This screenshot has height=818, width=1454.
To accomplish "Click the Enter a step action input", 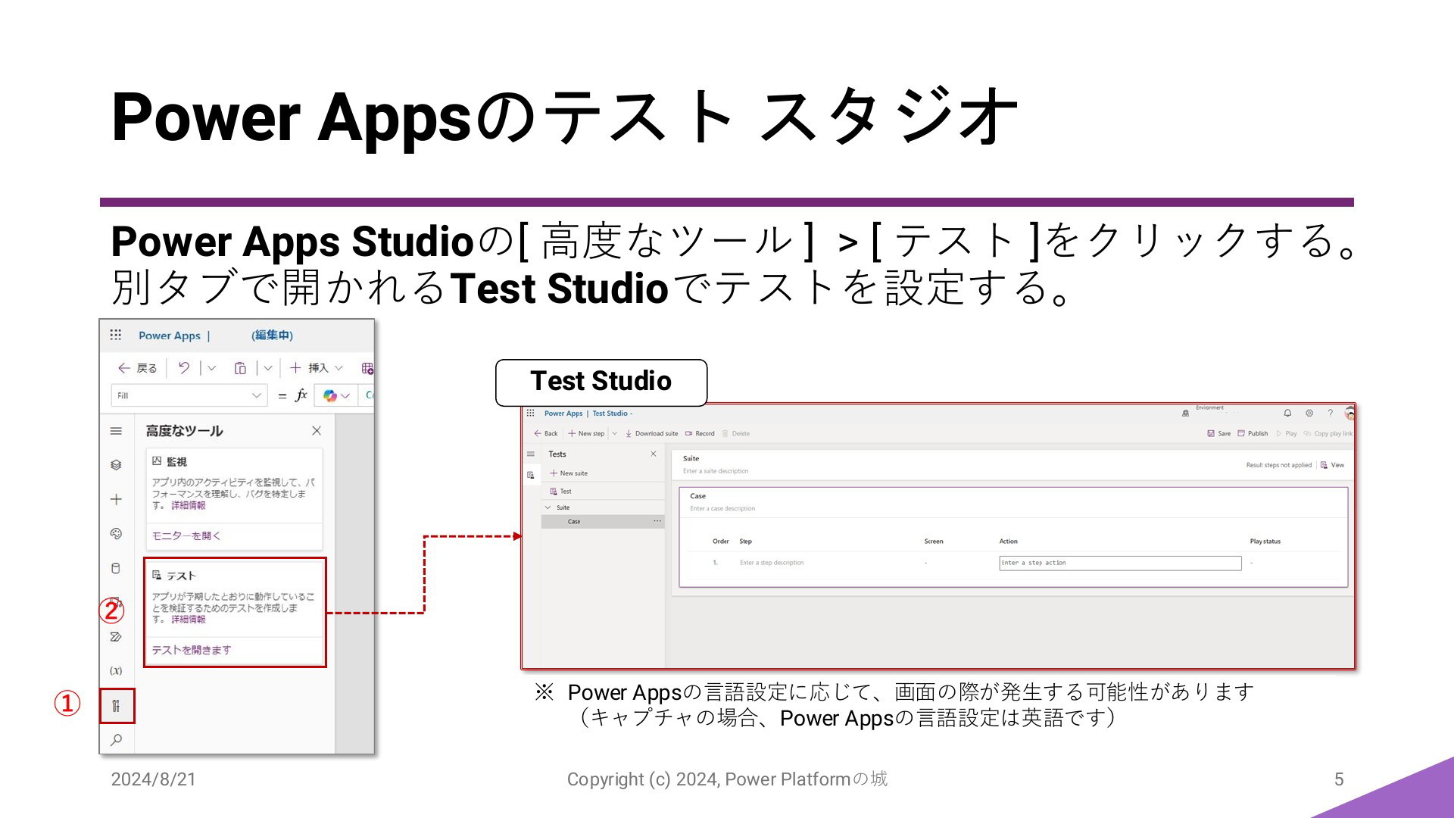I will point(1120,564).
